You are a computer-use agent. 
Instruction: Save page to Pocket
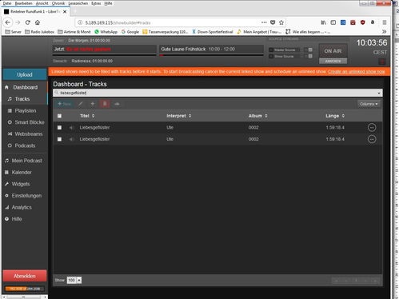tap(273, 22)
